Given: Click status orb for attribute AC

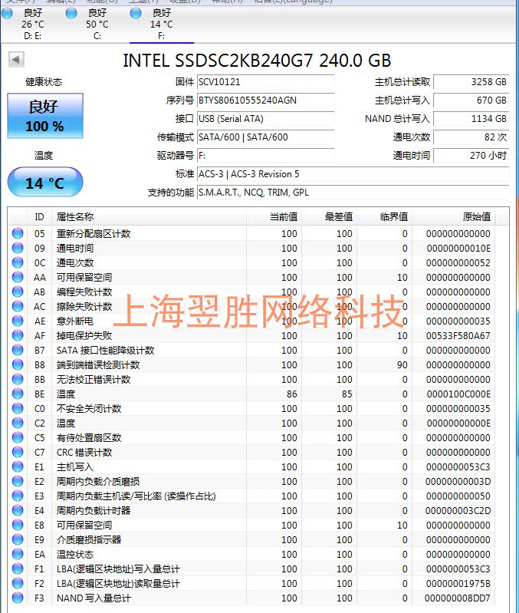Looking at the screenshot, I should tap(18, 306).
